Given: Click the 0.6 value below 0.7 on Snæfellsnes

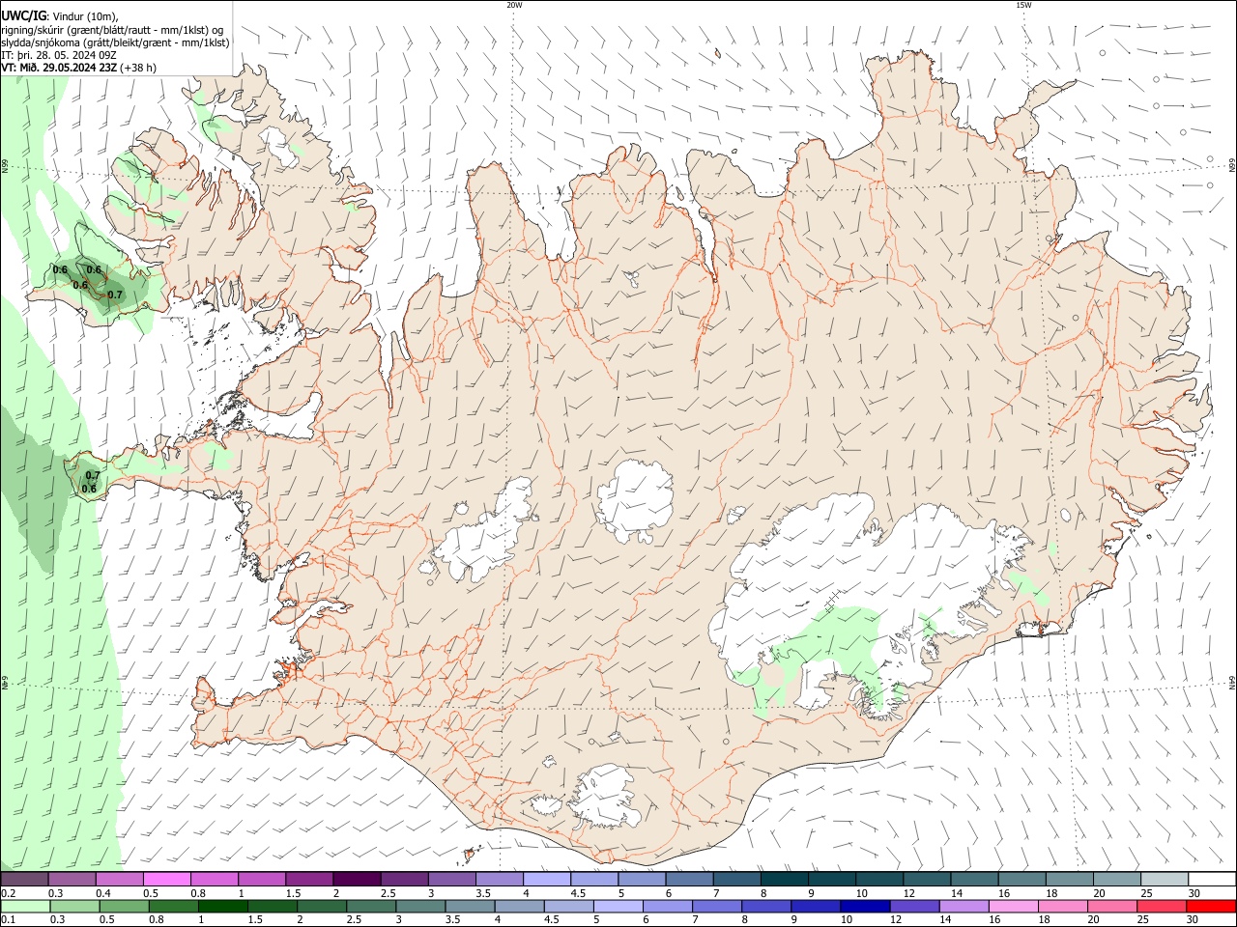Looking at the screenshot, I should (89, 489).
